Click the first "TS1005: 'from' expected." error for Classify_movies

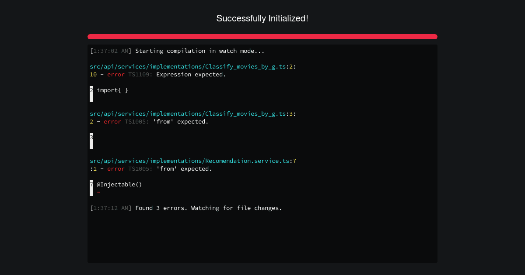(167, 121)
